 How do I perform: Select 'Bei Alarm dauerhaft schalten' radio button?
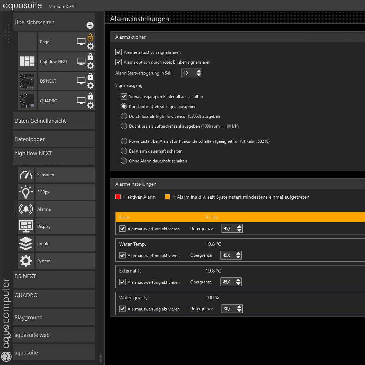pyautogui.click(x=124, y=151)
